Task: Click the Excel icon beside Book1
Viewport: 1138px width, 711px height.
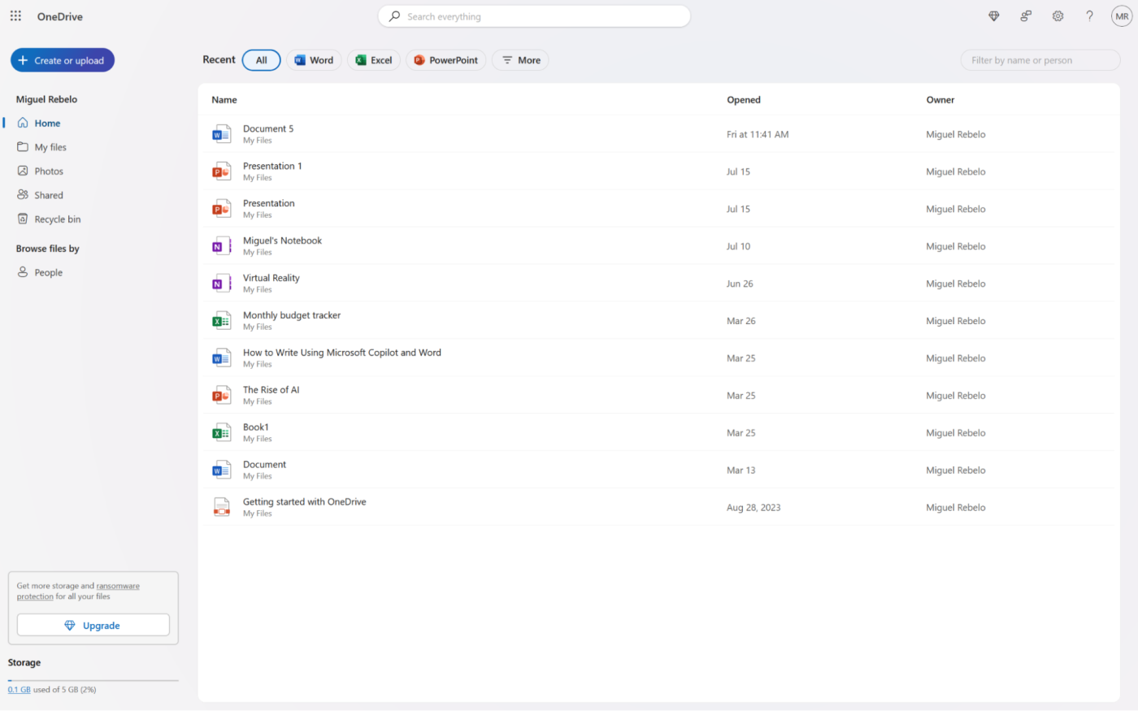Action: (x=221, y=433)
